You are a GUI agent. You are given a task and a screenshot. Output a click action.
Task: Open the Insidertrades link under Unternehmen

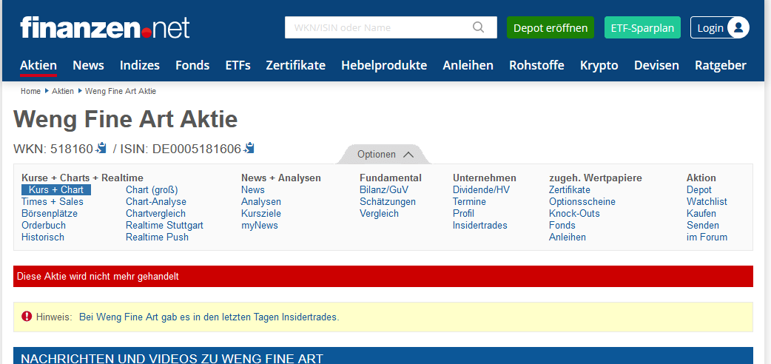coord(480,226)
